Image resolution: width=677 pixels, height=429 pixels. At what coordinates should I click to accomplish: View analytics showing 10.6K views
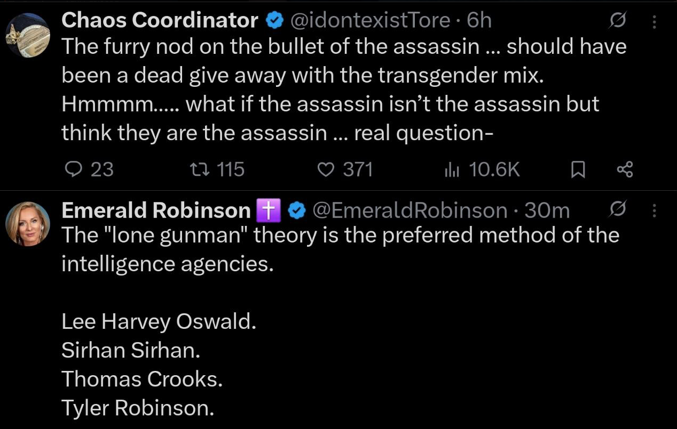482,169
